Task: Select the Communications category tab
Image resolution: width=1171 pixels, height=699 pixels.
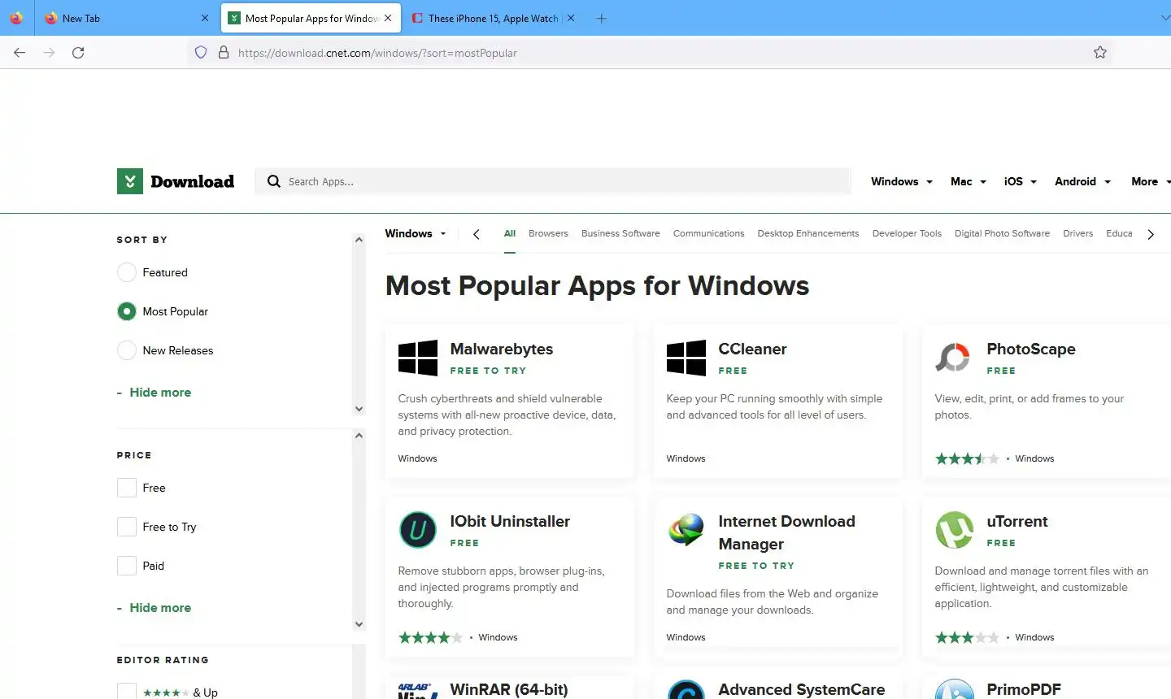Action: [x=708, y=233]
